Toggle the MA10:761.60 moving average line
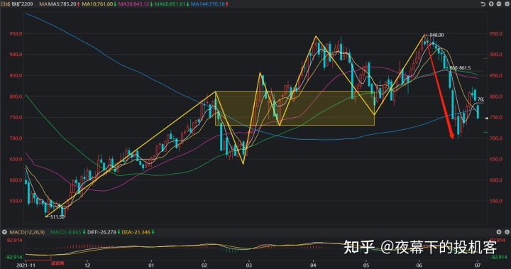The width and height of the screenshot is (511, 269). pyautogui.click(x=97, y=4)
